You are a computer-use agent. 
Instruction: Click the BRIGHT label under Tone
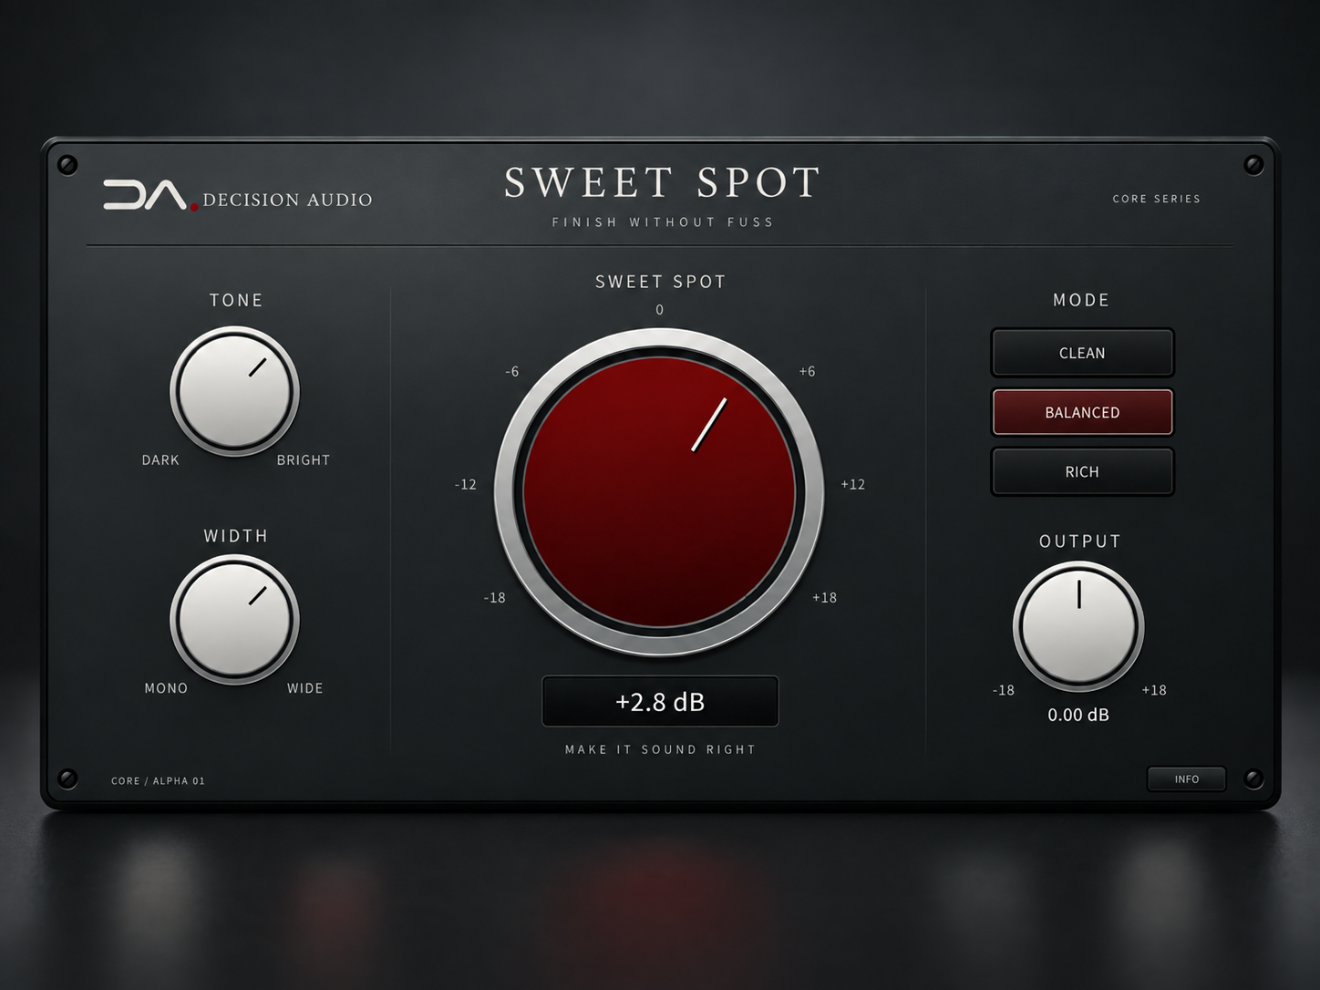click(304, 460)
